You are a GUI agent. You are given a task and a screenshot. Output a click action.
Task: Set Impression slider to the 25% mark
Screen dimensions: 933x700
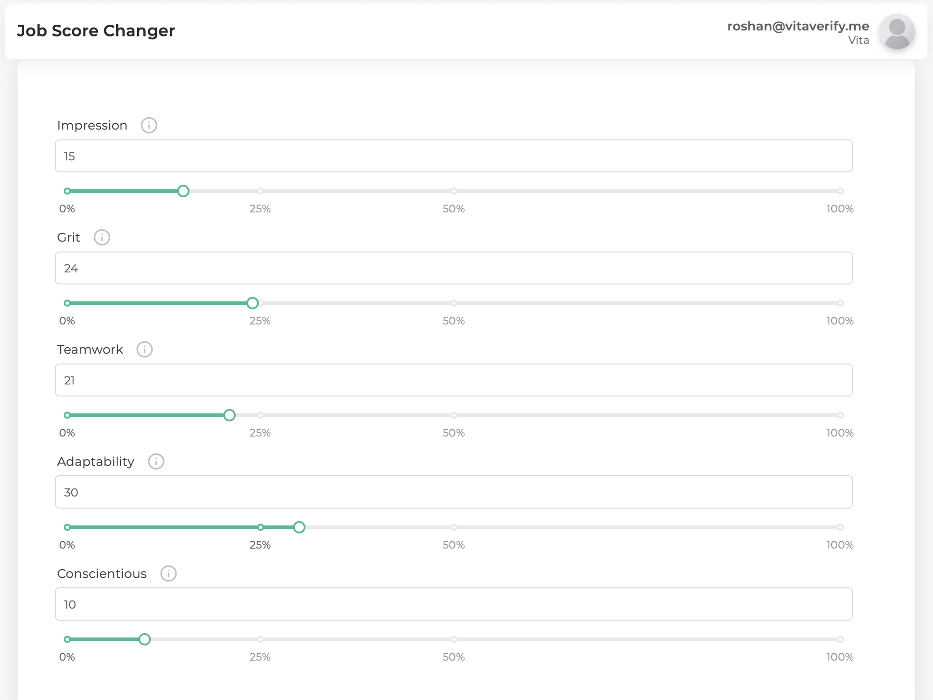pos(260,191)
